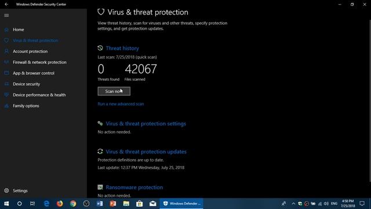Open Device performance & health section
This screenshot has height=209, width=371.
39,95
